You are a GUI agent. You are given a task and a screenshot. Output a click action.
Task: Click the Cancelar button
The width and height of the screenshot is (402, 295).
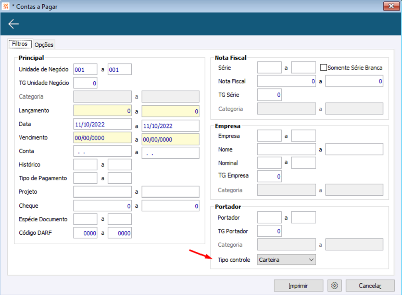coord(370,285)
